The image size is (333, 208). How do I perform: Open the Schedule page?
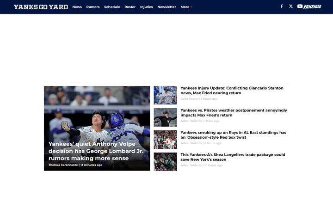click(x=112, y=7)
